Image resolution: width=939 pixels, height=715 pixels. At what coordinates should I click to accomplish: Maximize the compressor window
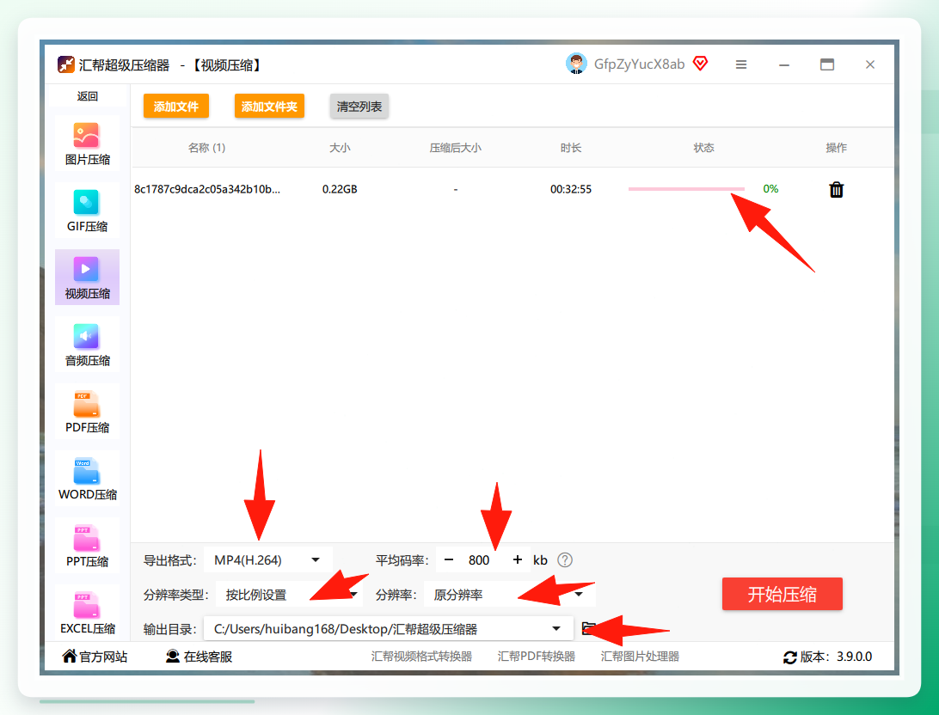click(827, 64)
